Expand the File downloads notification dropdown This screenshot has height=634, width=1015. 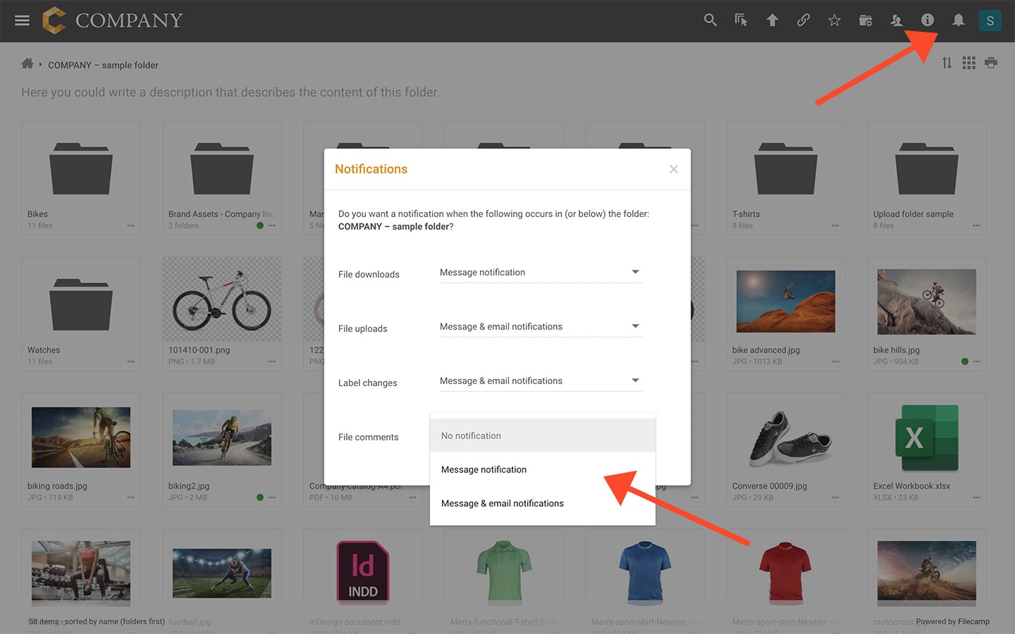click(x=540, y=273)
